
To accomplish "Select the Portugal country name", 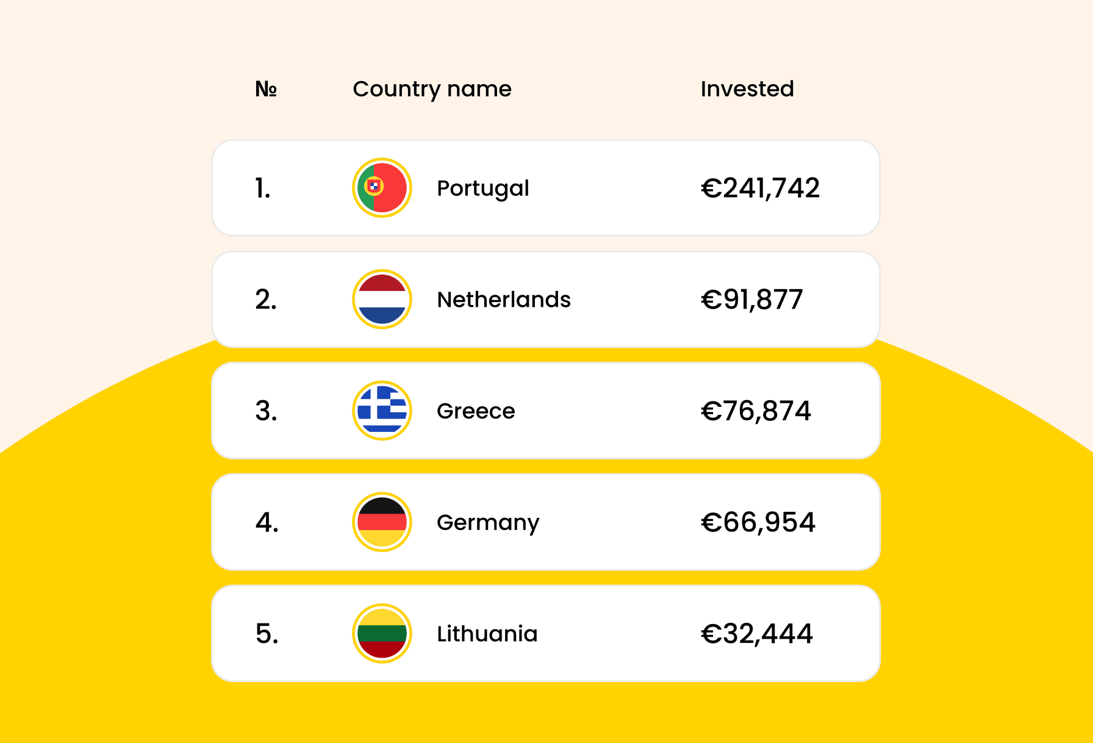I will point(482,188).
